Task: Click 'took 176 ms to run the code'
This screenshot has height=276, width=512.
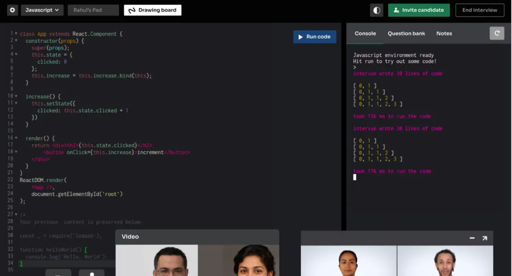Action: click(392, 171)
